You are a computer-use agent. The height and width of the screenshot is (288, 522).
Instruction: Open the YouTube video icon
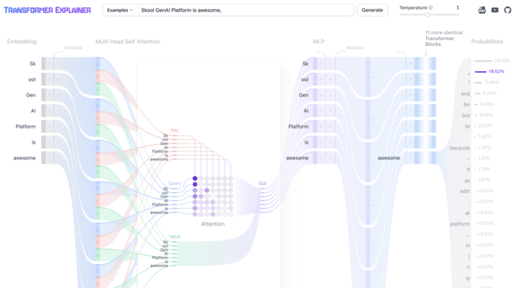pyautogui.click(x=494, y=10)
